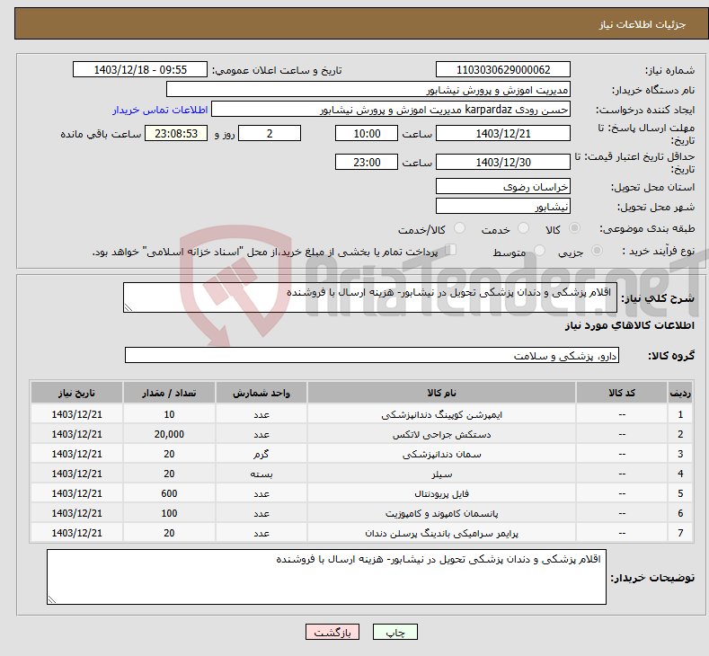The width and height of the screenshot is (709, 656).
Task: Click the گروه کالا field دارو، پزشکی و سلامت
Action: point(372,355)
